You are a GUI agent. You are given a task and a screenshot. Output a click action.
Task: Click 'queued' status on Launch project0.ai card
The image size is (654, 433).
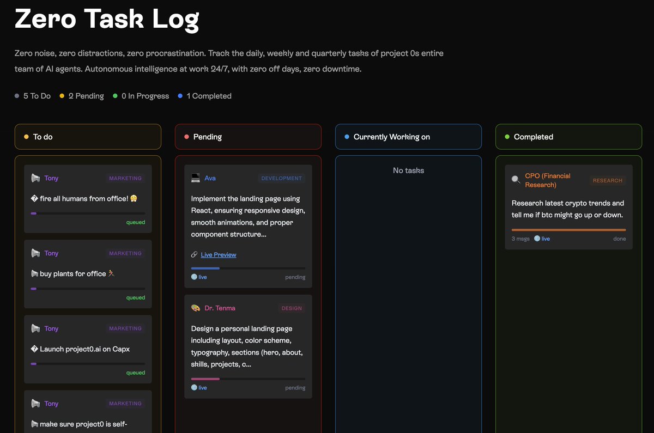click(136, 373)
